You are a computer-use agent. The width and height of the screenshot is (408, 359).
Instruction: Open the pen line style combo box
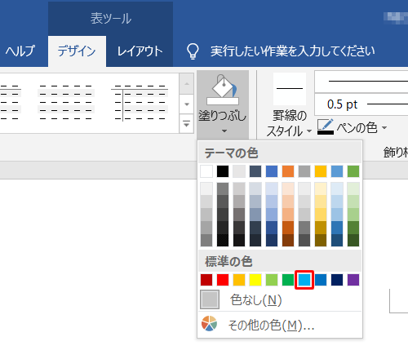pyautogui.click(x=361, y=82)
